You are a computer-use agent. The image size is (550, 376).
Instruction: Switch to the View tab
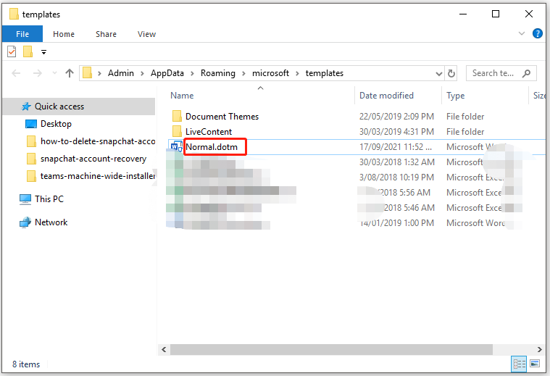(146, 34)
